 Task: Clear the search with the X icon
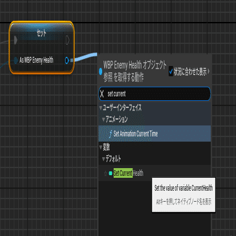click(102, 94)
